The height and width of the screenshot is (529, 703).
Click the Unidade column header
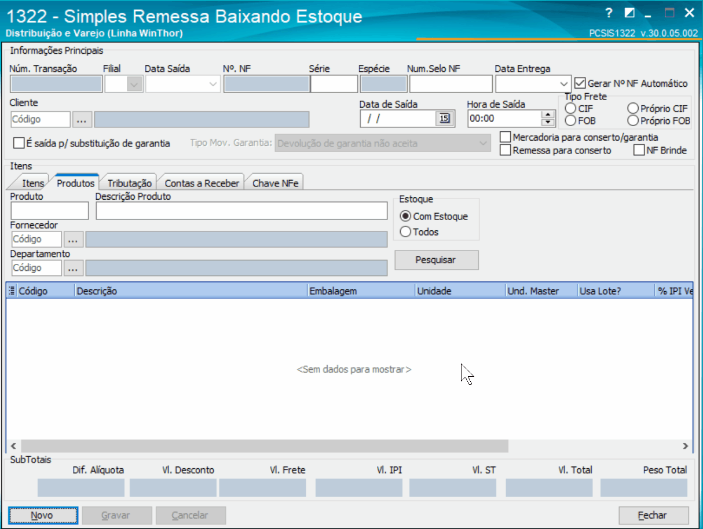pyautogui.click(x=460, y=291)
